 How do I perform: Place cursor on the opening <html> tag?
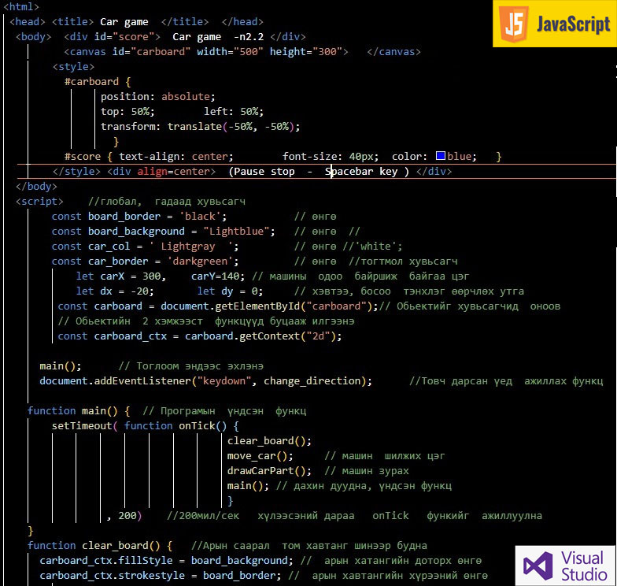pos(20,7)
